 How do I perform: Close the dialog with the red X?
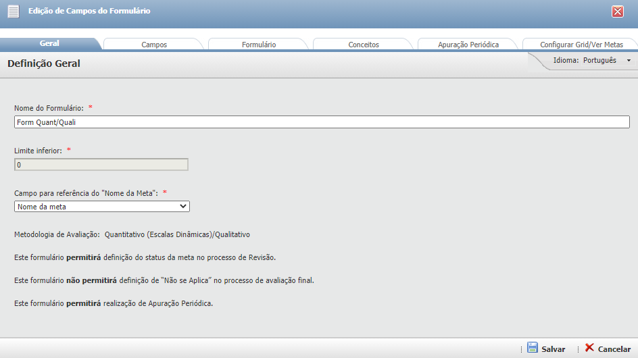pyautogui.click(x=617, y=11)
